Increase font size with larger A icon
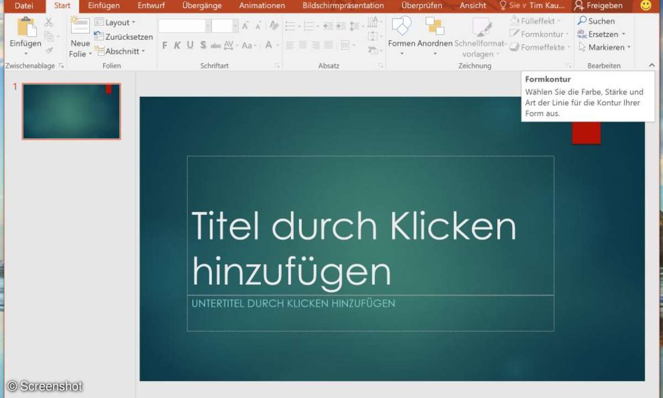663x398 pixels. (x=245, y=26)
